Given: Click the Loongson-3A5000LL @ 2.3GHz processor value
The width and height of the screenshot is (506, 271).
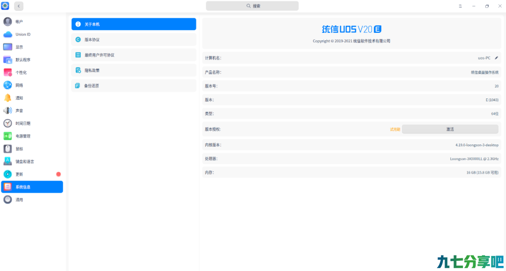Looking at the screenshot, I should pyautogui.click(x=474, y=158).
